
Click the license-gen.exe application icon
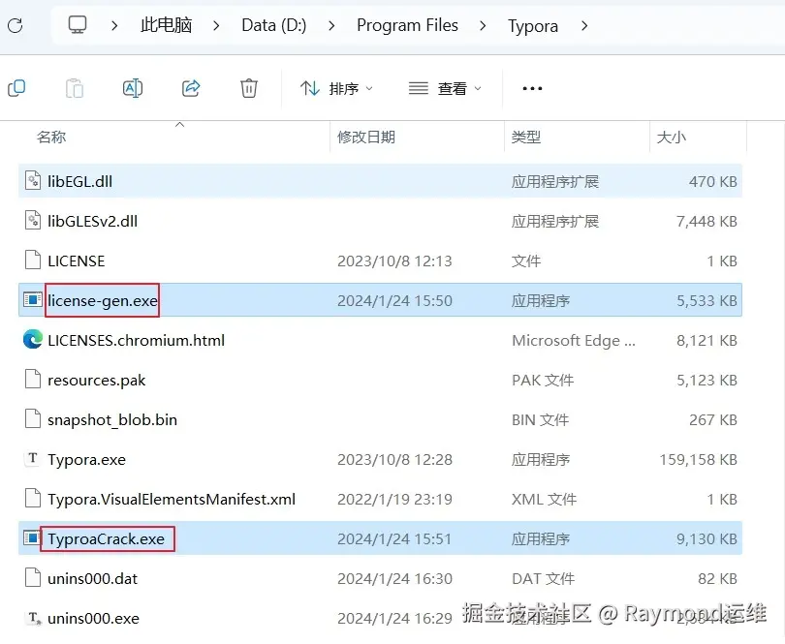point(33,300)
